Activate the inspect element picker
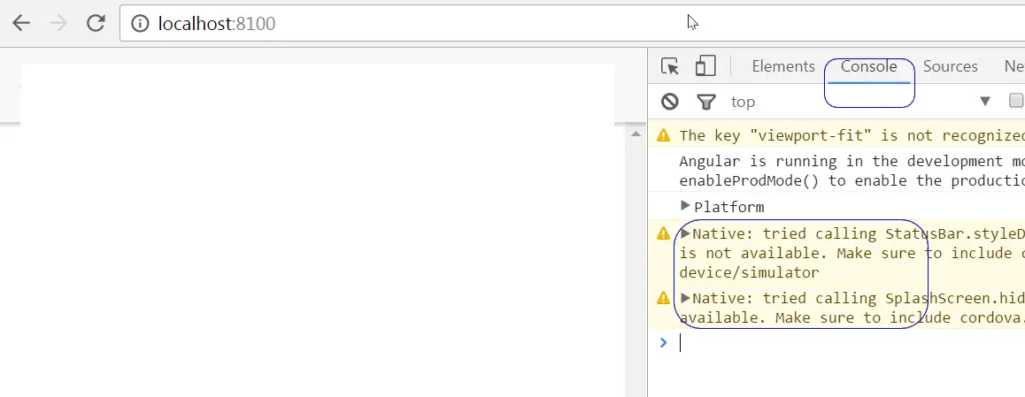 [670, 66]
